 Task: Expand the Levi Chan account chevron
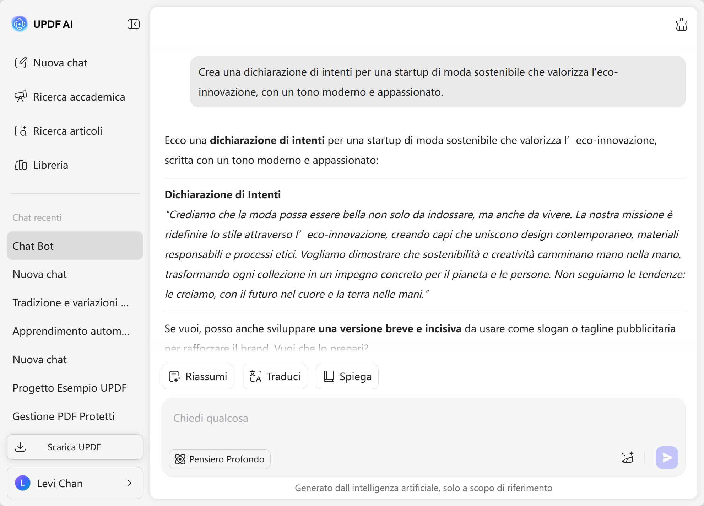point(129,483)
